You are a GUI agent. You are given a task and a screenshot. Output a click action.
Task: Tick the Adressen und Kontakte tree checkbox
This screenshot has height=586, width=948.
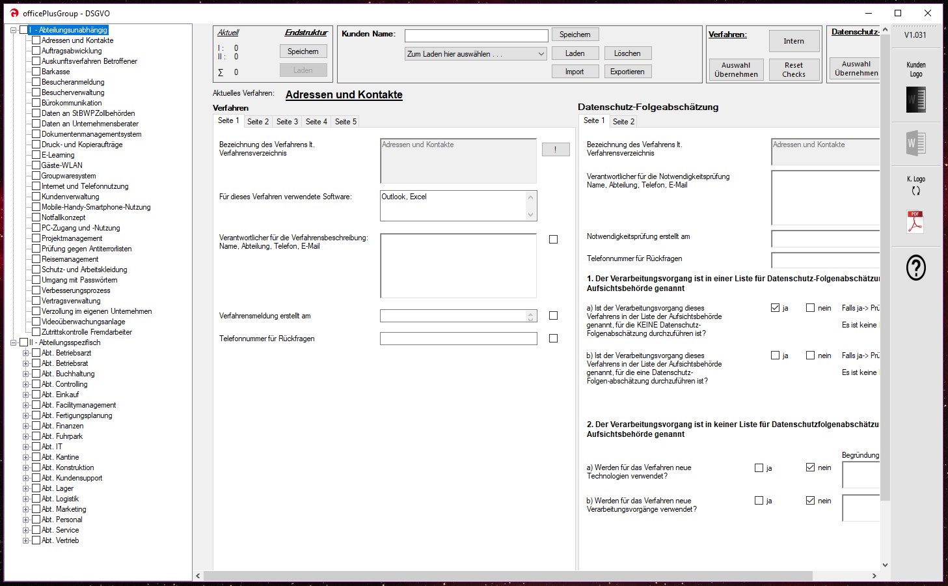click(36, 40)
